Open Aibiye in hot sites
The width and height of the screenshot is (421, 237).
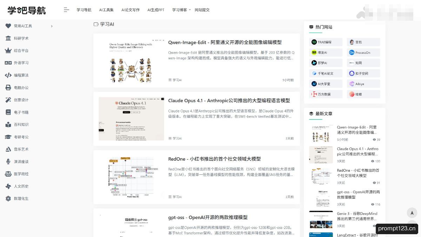[x=363, y=84]
